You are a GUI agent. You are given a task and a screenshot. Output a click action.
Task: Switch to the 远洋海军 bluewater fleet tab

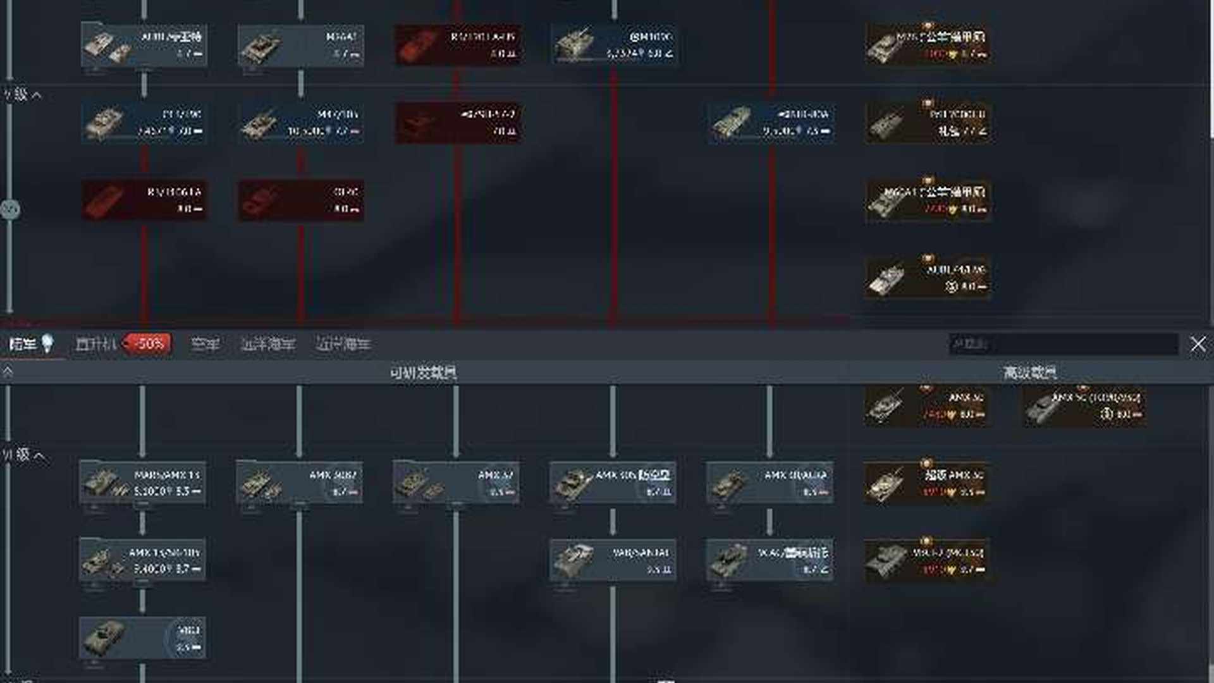pyautogui.click(x=267, y=344)
